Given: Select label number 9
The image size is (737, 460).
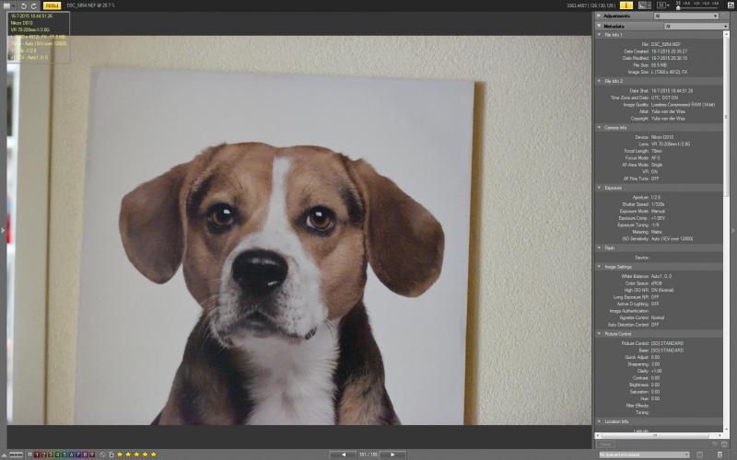Looking at the screenshot, I should [x=92, y=454].
